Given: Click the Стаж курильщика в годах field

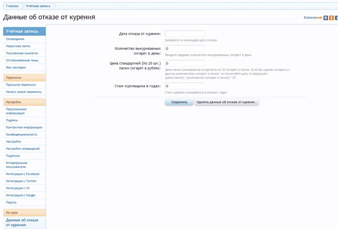Looking at the screenshot, I should (x=185, y=86).
